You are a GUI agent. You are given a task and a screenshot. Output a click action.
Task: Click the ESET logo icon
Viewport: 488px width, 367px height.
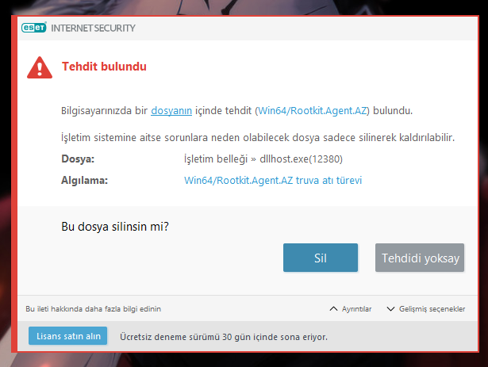pos(34,28)
